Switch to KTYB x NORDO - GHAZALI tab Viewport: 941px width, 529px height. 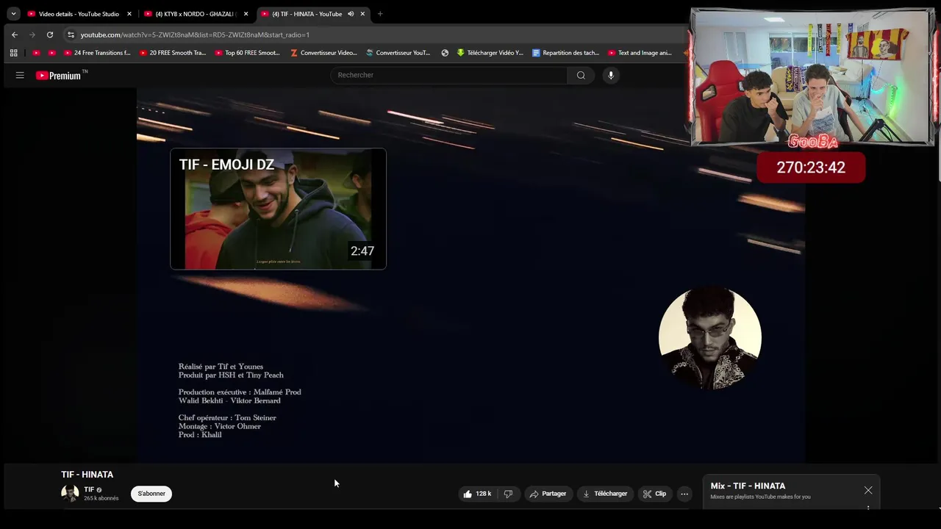coord(195,14)
